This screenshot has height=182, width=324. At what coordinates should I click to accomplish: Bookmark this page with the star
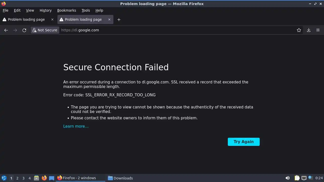299,30
